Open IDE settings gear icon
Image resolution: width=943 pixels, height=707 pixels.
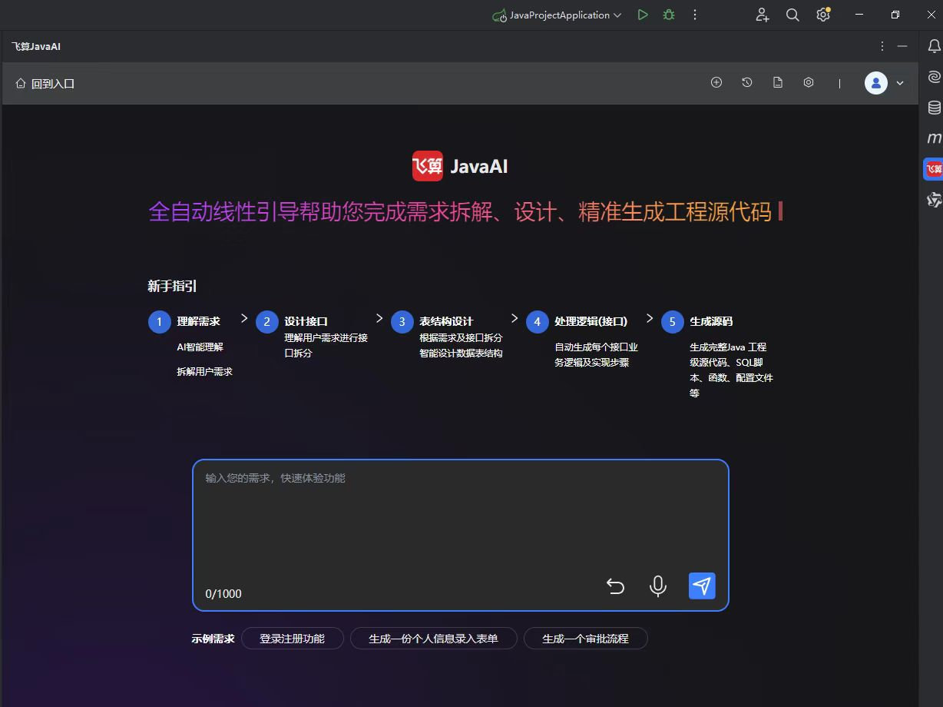[823, 15]
